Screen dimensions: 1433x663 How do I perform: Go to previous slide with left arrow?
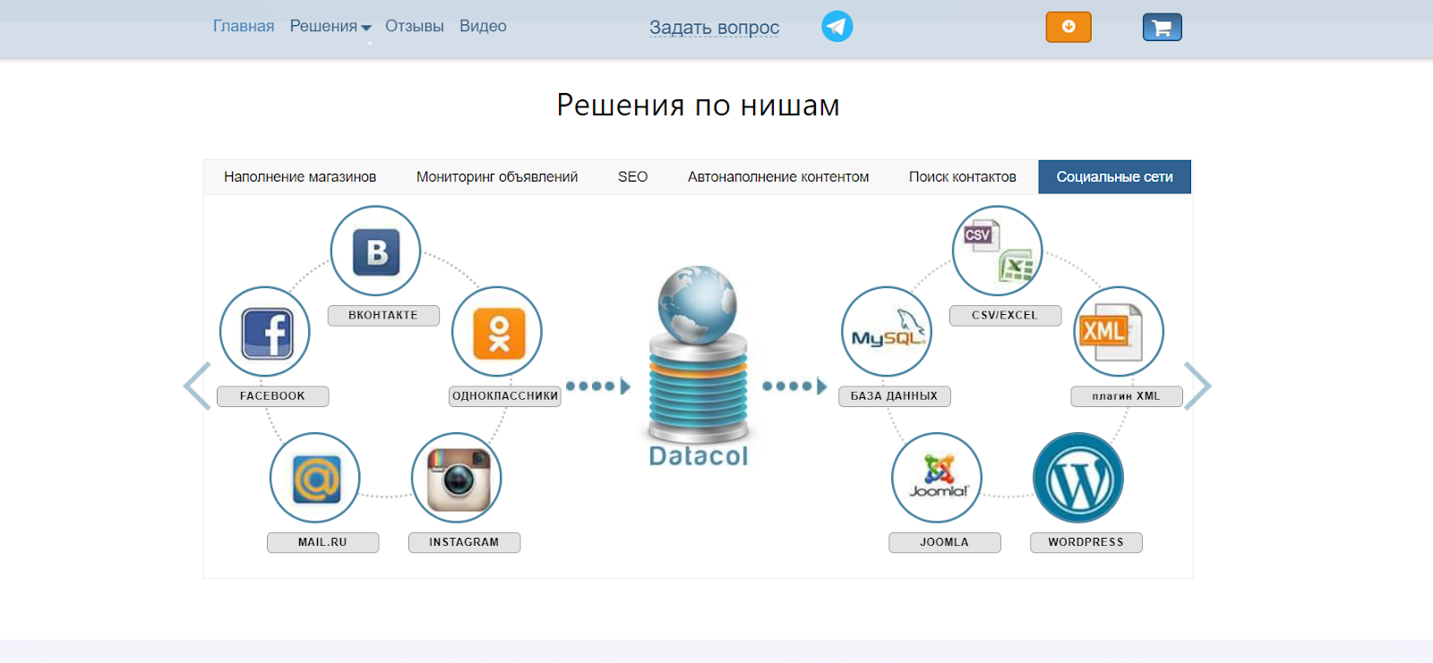click(197, 387)
